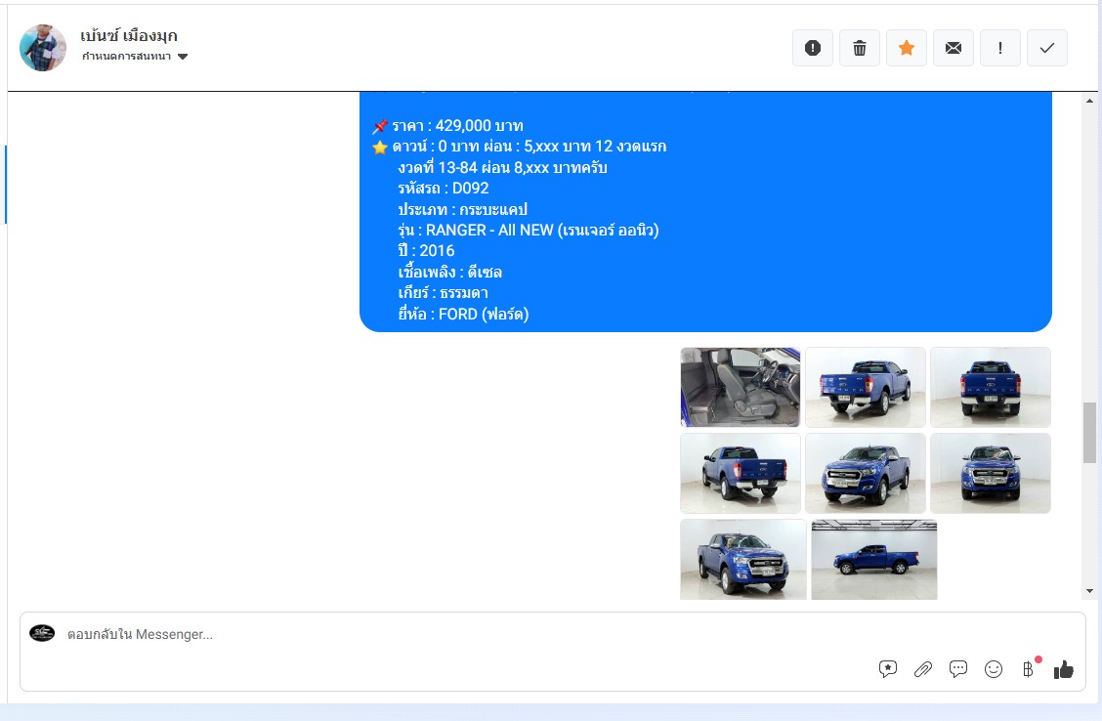Screen dimensions: 1102x721
Task: Click the ประเภท : กระบะแคป line
Action: [x=462, y=209]
